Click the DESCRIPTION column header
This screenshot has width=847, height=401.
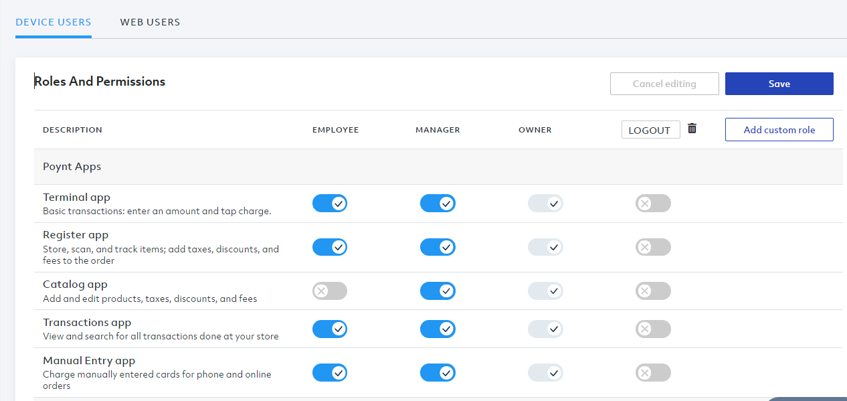pyautogui.click(x=72, y=130)
